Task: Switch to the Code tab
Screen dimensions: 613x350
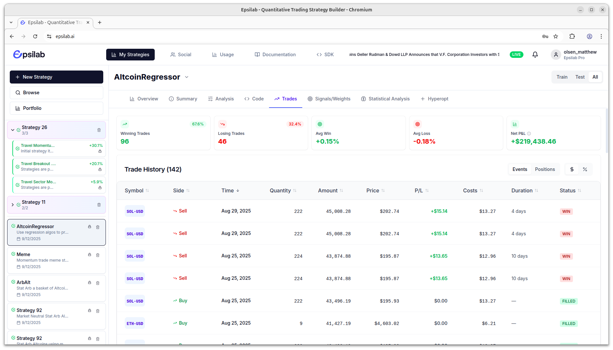Action: tap(254, 99)
